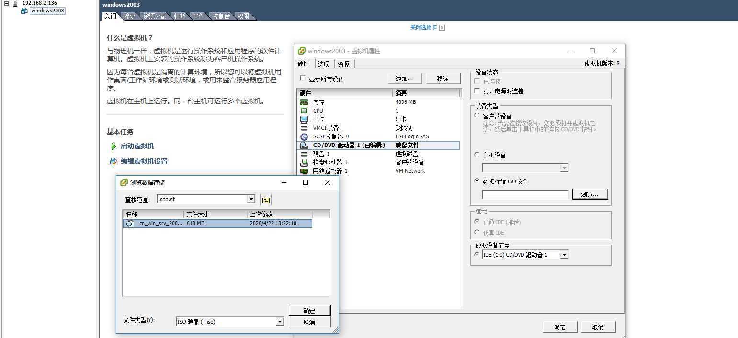Sort by the 名称 column header
This screenshot has width=738, height=338.
point(153,214)
